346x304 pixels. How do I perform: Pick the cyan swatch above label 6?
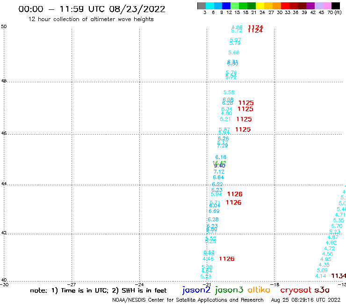[x=210, y=6]
